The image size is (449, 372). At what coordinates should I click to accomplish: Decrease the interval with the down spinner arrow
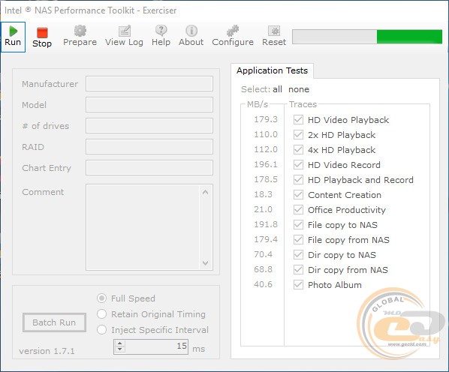coord(120,349)
